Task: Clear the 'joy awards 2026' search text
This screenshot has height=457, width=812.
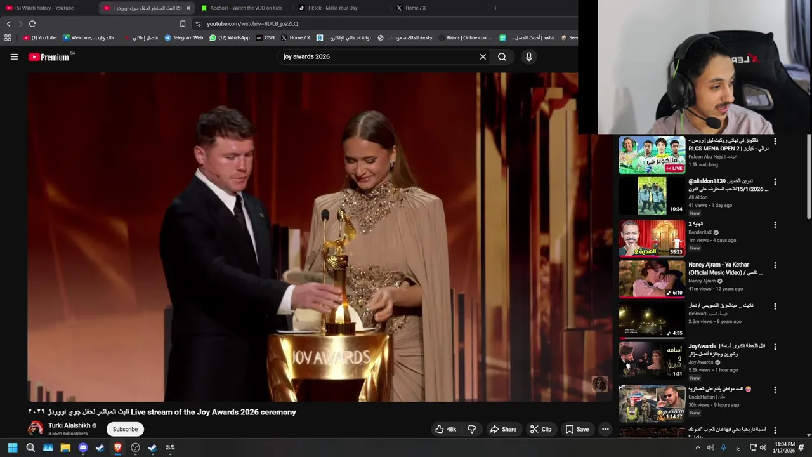Action: (483, 56)
